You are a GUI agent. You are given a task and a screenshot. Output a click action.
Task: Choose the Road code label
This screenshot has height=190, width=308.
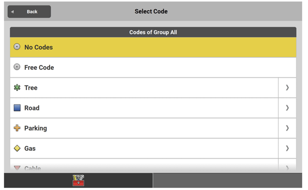click(x=32, y=108)
